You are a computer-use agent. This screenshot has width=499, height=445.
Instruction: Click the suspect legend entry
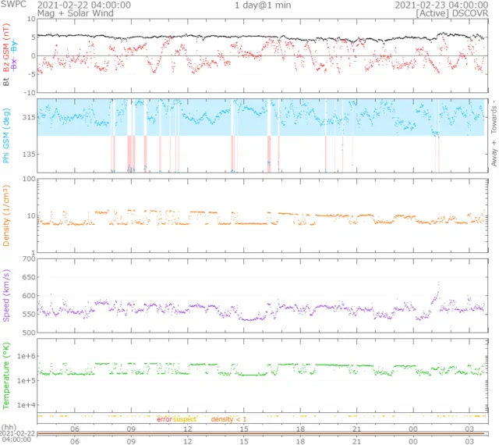[x=185, y=419]
